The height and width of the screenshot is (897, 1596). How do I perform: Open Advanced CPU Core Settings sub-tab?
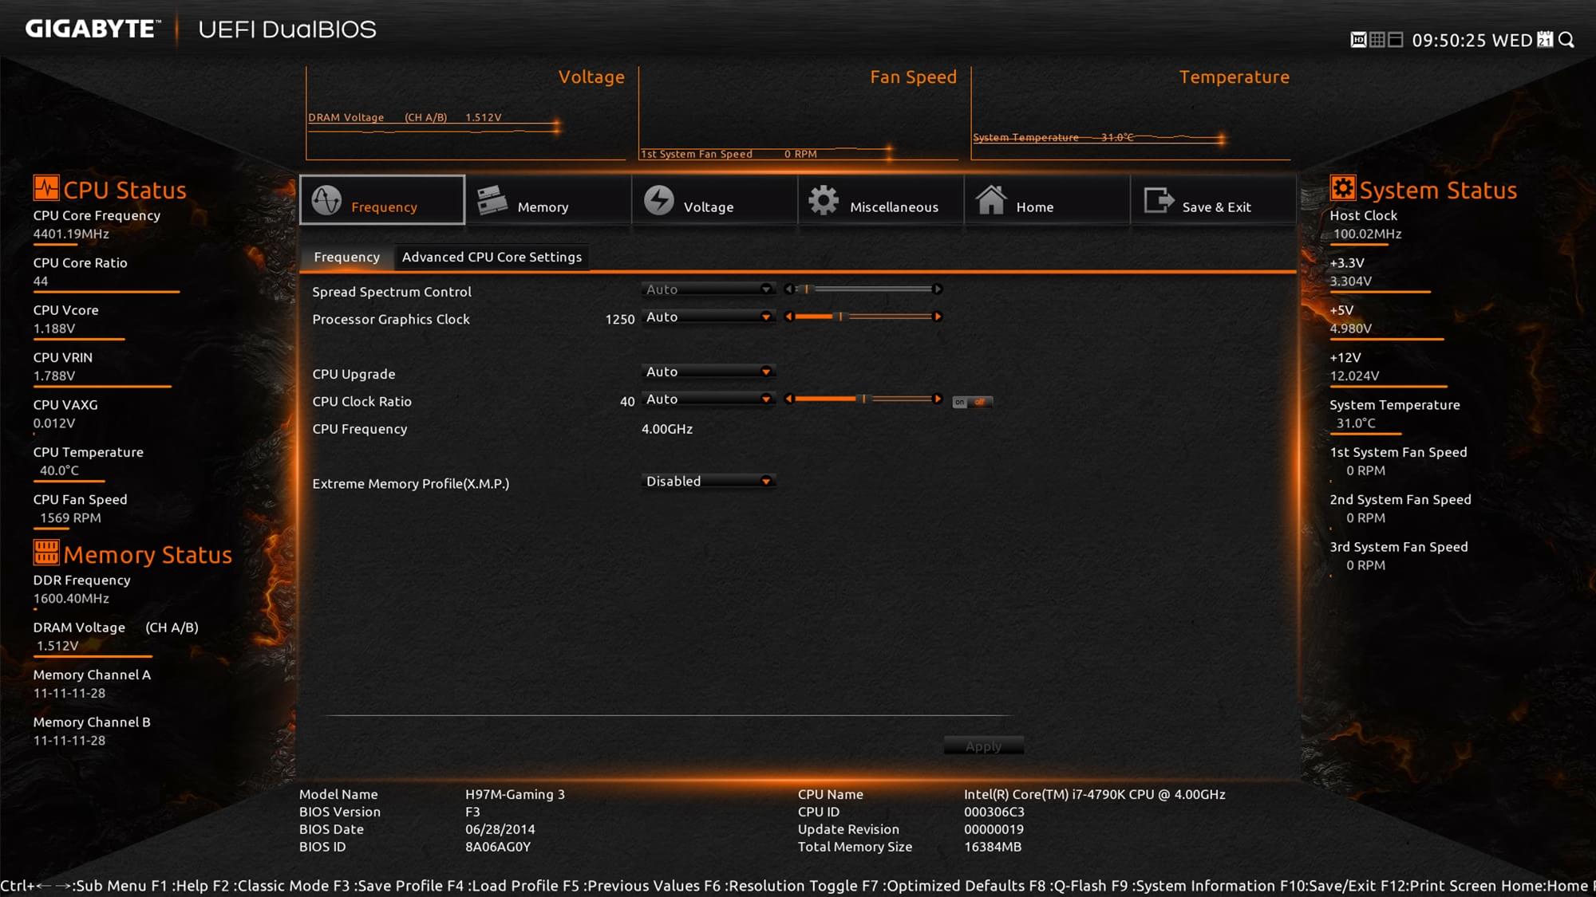pyautogui.click(x=492, y=257)
